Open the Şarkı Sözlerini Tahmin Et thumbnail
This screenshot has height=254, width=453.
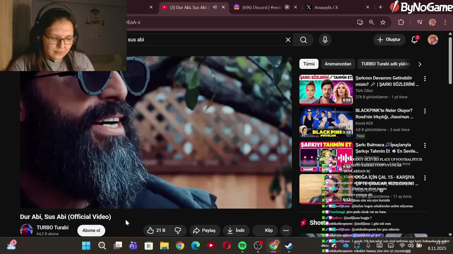326,90
